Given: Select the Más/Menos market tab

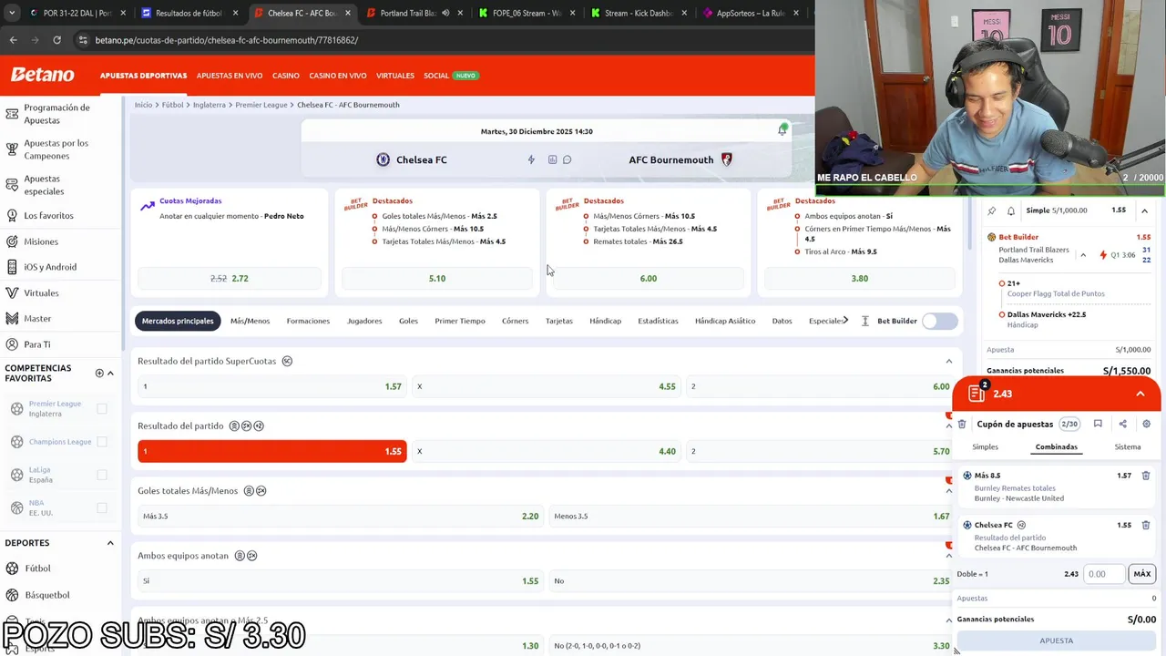Looking at the screenshot, I should pyautogui.click(x=250, y=321).
